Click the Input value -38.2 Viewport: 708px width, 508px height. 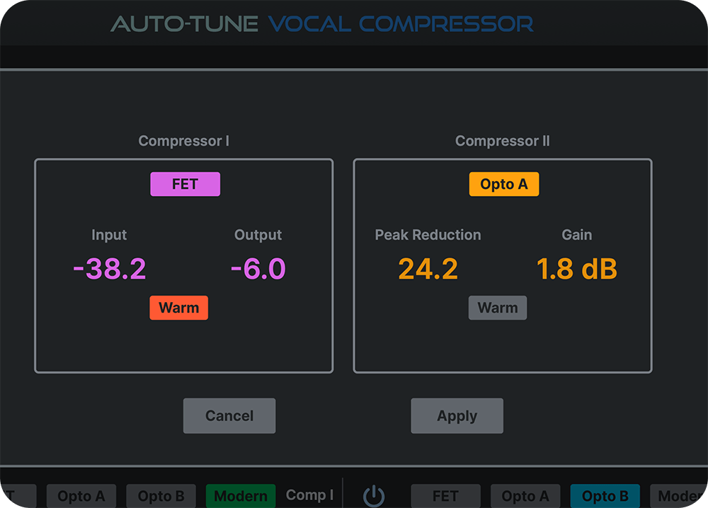(109, 269)
